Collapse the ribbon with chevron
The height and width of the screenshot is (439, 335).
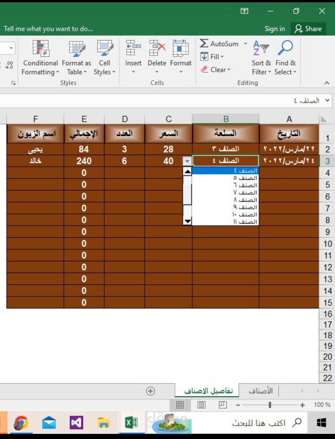[327, 82]
